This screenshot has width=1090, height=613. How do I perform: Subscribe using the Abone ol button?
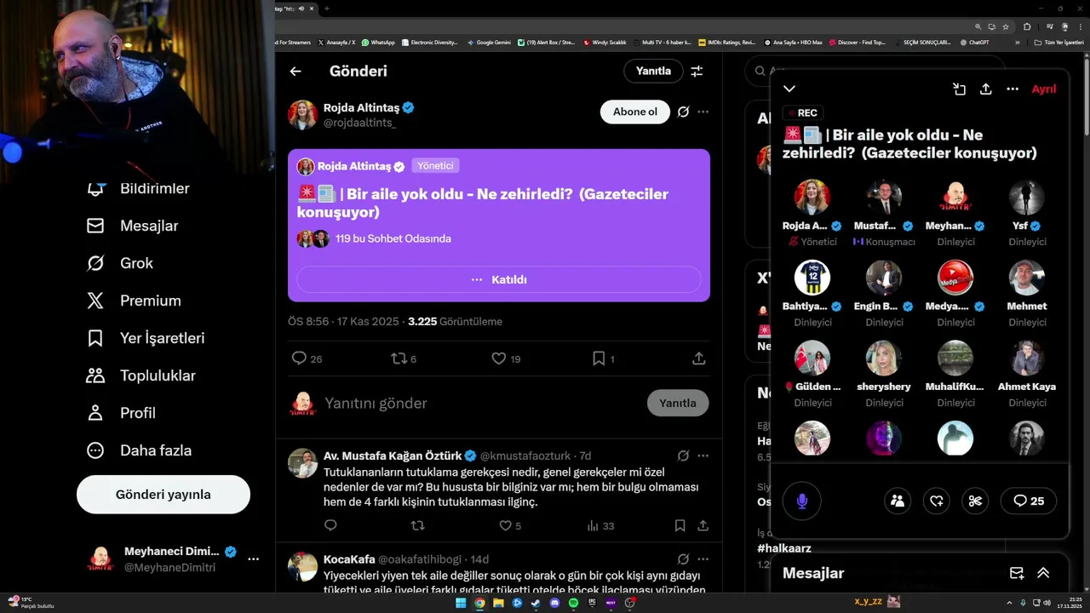point(635,112)
